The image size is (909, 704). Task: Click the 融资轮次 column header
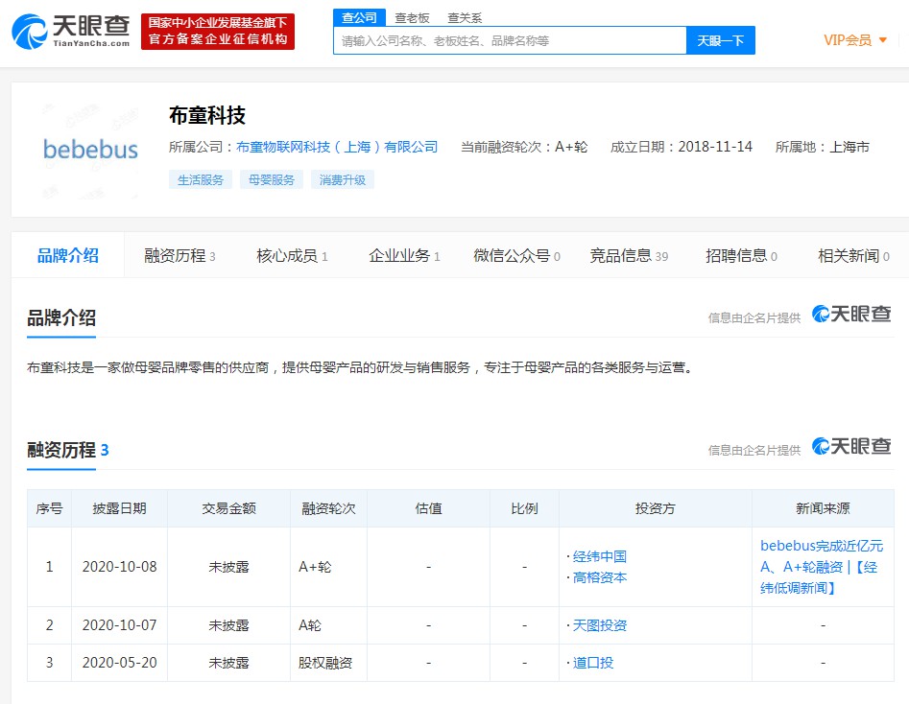[x=328, y=508]
